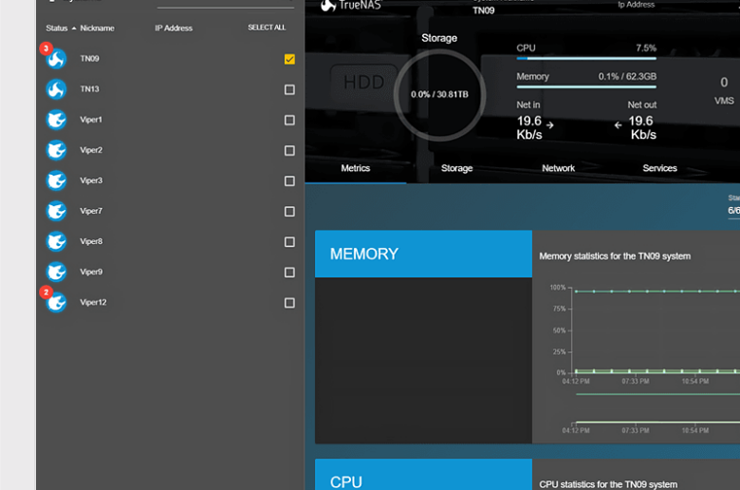Screen dimensions: 740x490
Task: Sort systems by Nickname column
Action: pos(97,28)
